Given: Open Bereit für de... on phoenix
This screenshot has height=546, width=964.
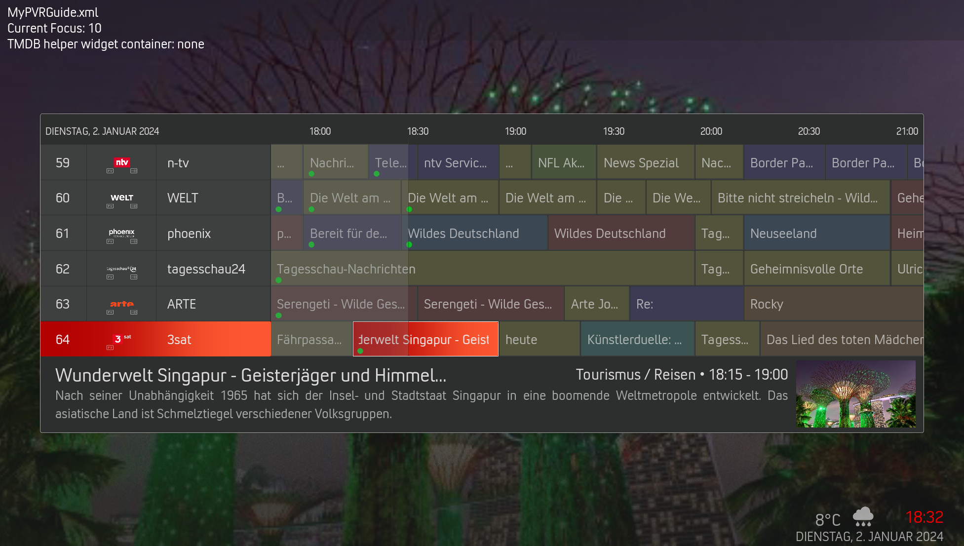Looking at the screenshot, I should point(352,234).
